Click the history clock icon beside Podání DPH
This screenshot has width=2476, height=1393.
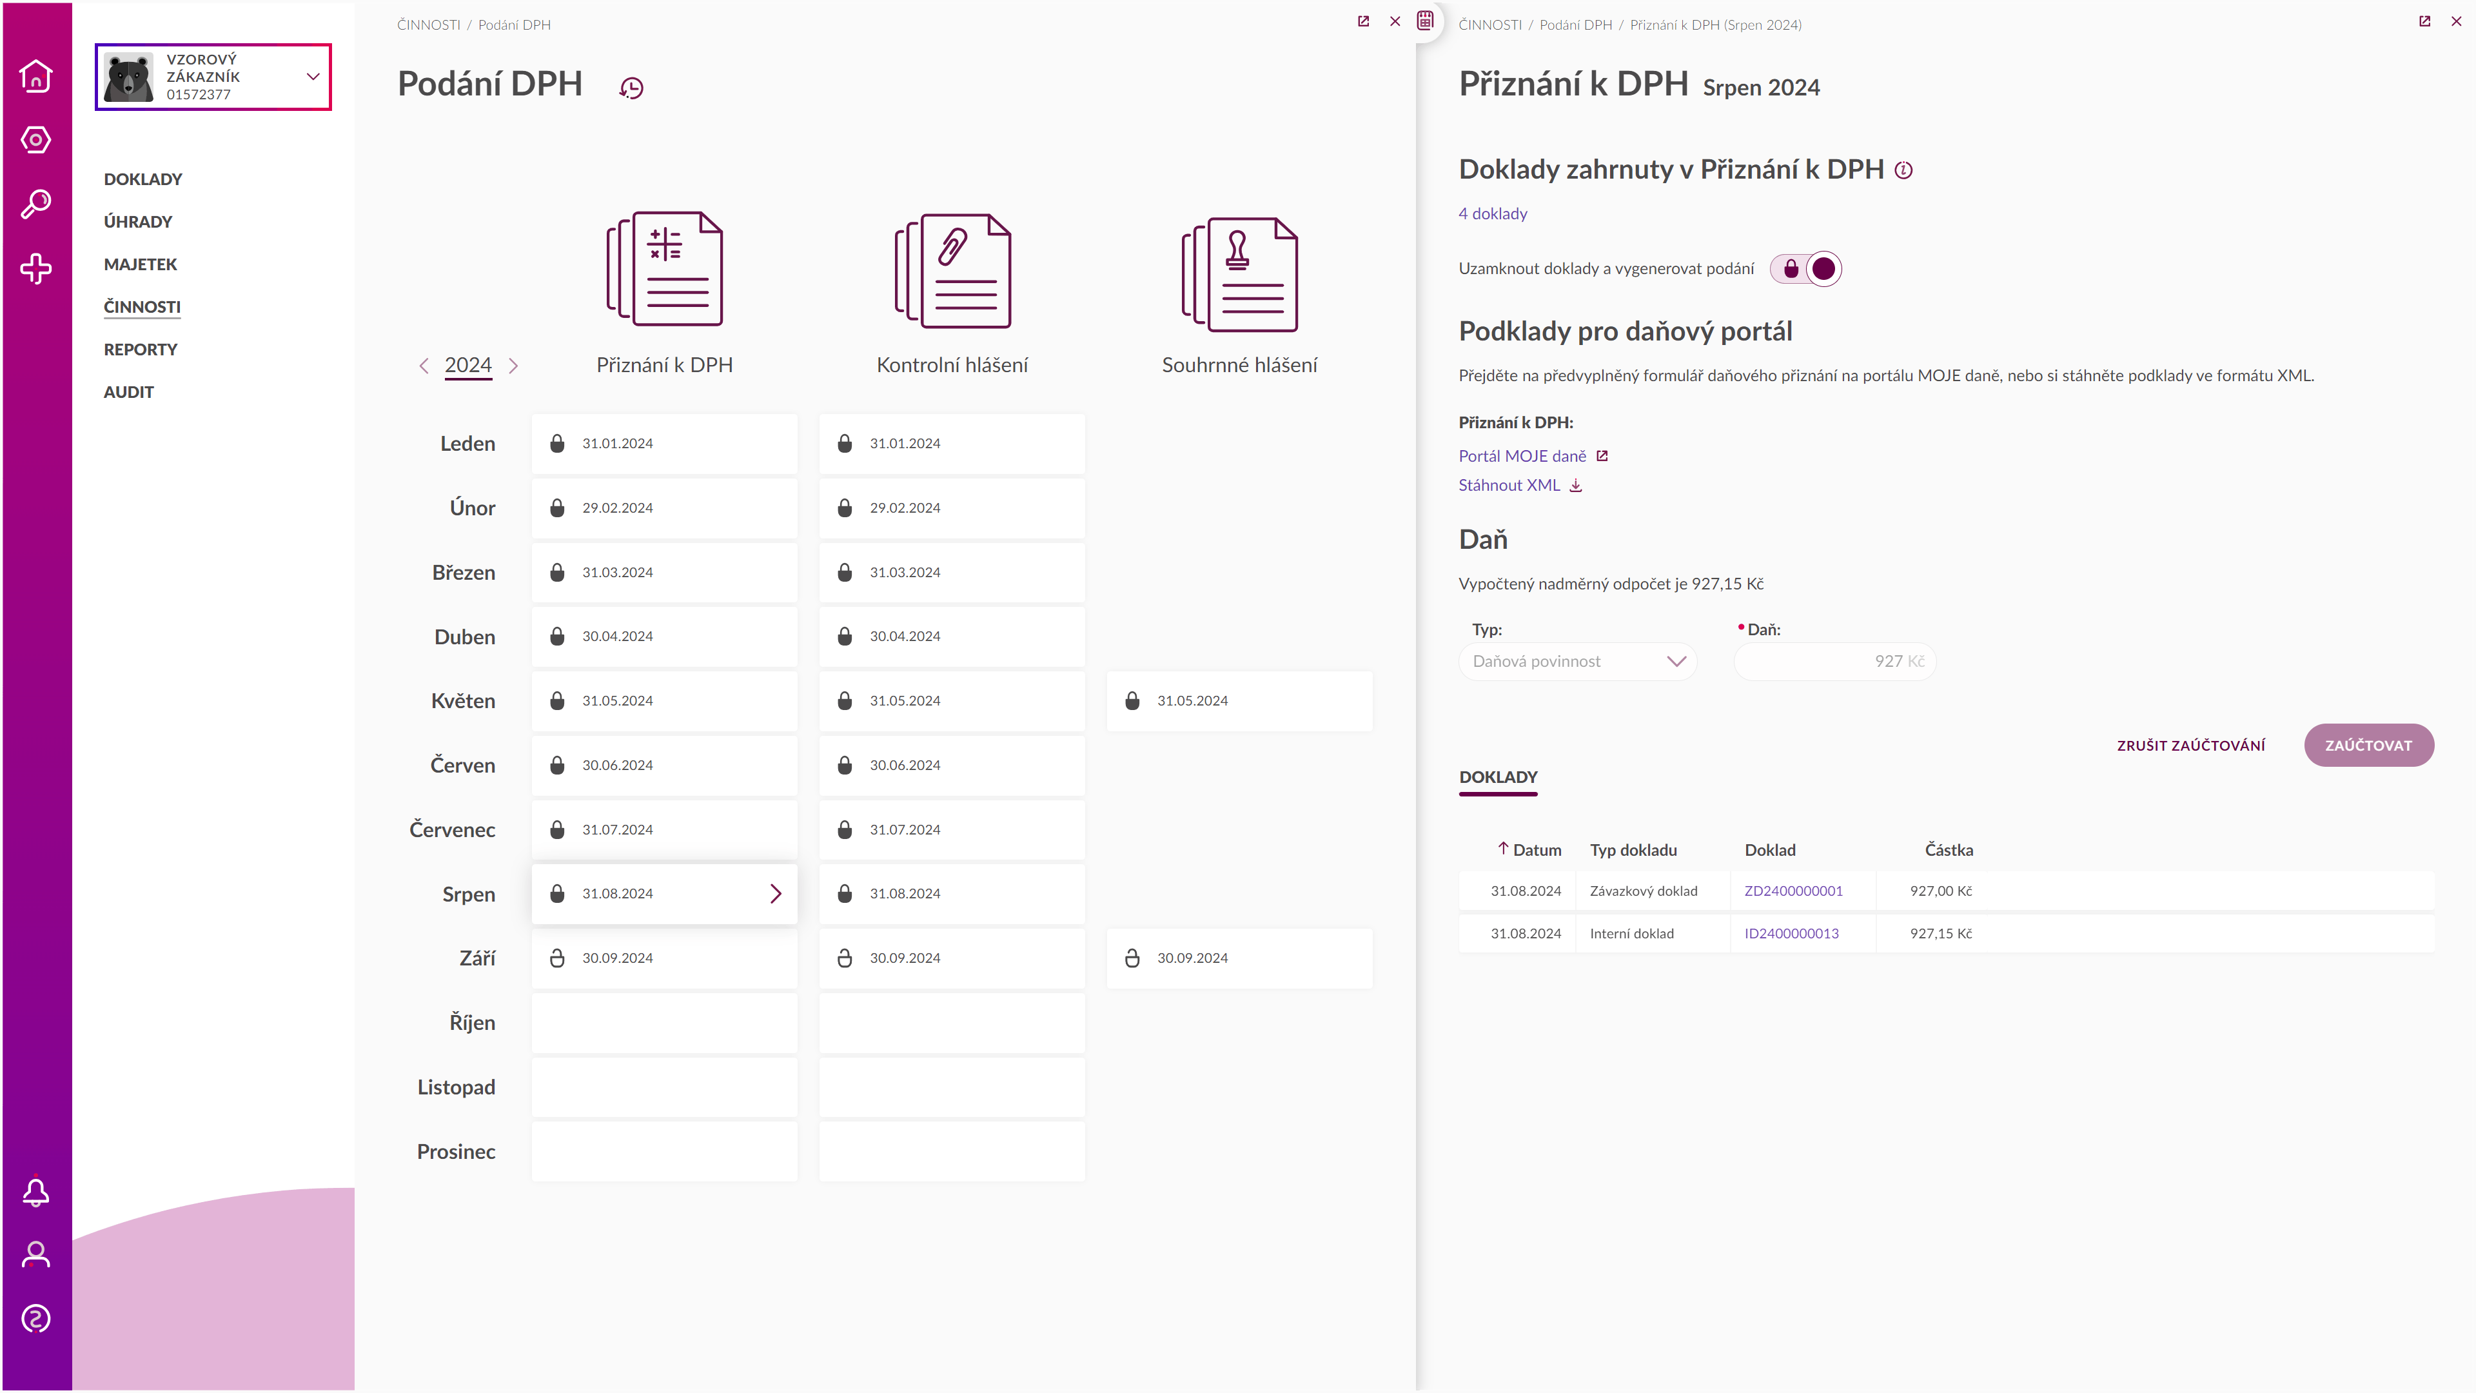[x=631, y=88]
